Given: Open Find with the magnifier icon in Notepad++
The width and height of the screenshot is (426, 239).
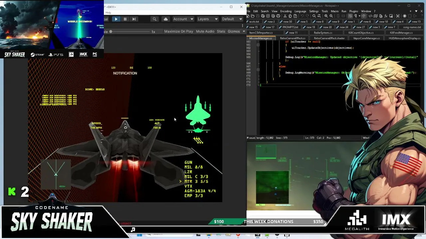Looking at the screenshot, I should (314, 16).
